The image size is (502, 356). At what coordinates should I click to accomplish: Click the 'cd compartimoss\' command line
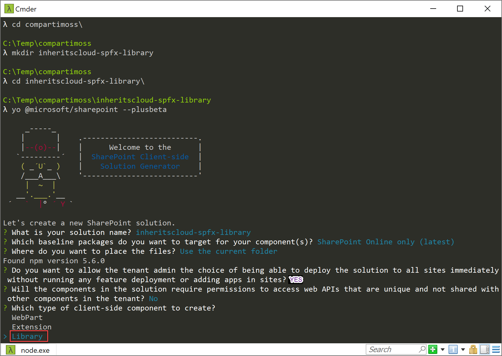(x=47, y=25)
